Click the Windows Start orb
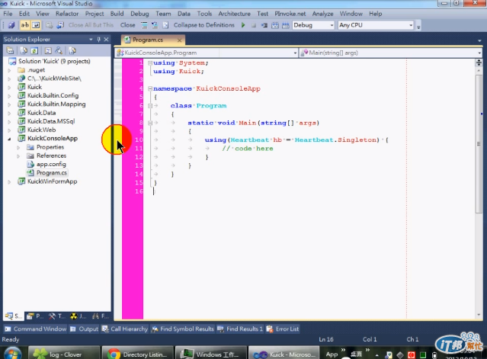Screen dimensions: 487x359 tap(12, 354)
